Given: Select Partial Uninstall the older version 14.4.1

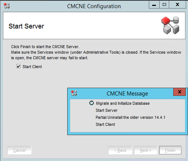Looking at the screenshot, I should pos(130,117).
